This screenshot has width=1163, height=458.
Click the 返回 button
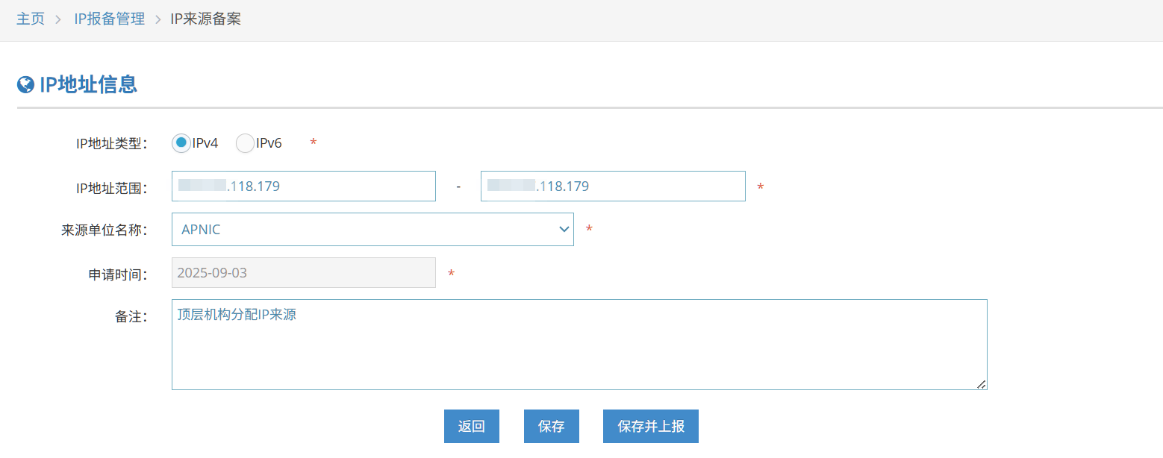[471, 427]
